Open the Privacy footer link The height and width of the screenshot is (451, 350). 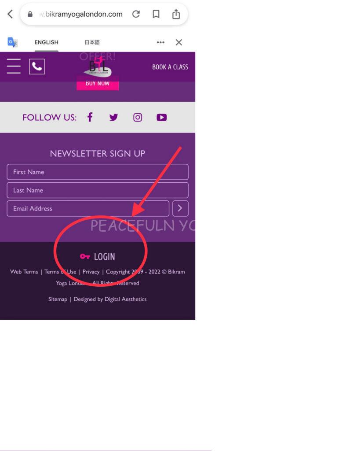[x=91, y=272]
